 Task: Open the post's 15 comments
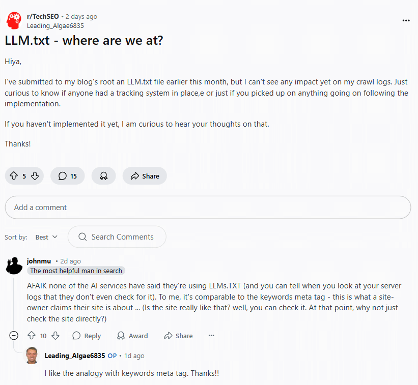point(68,176)
